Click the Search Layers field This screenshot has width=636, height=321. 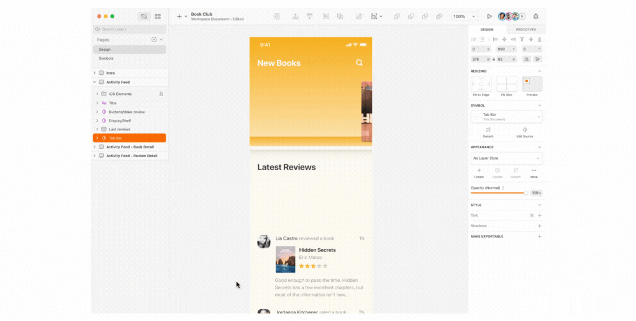tap(129, 29)
